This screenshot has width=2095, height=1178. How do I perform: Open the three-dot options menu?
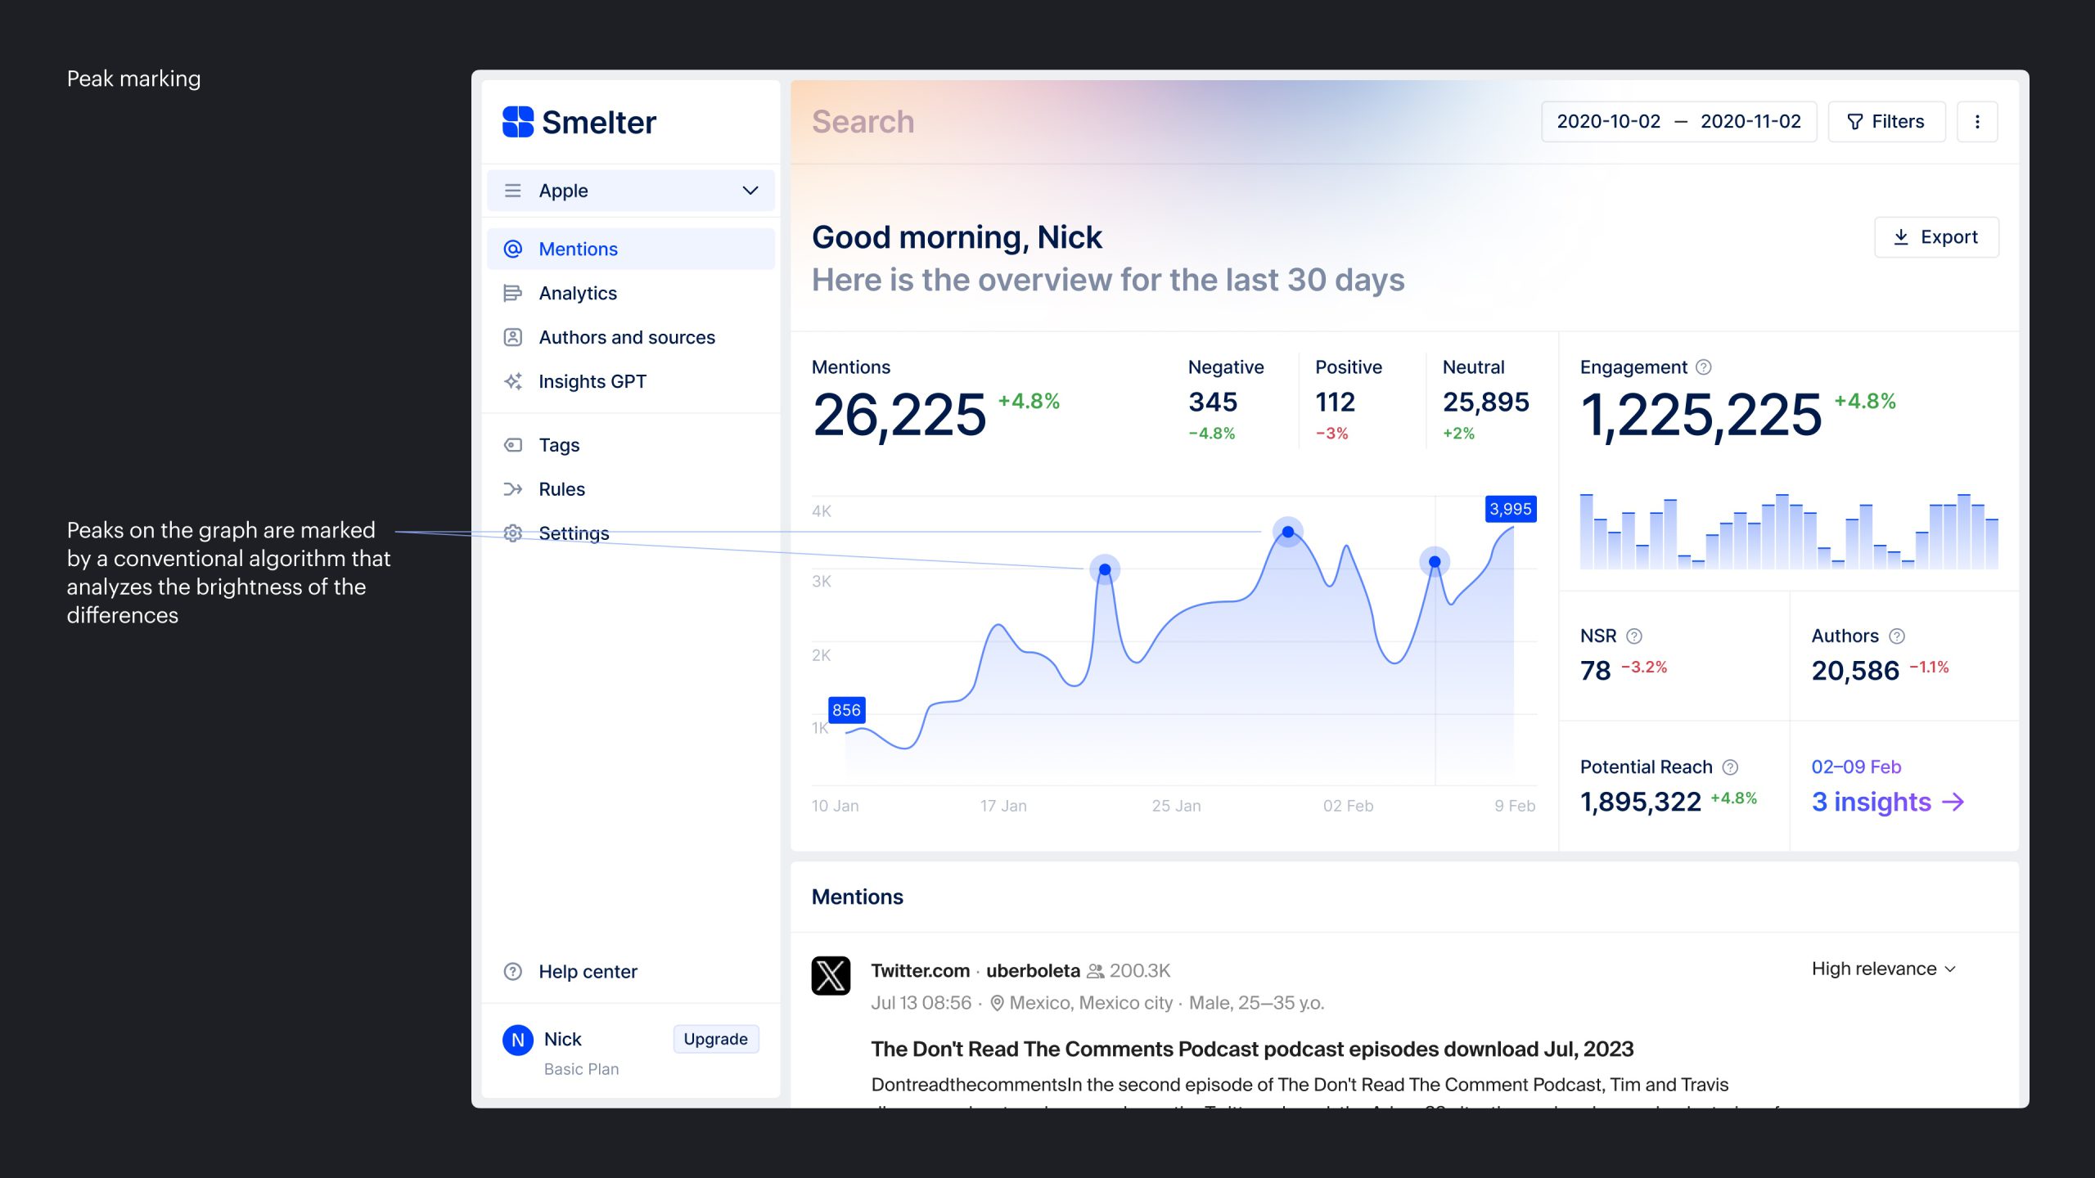pos(1977,122)
